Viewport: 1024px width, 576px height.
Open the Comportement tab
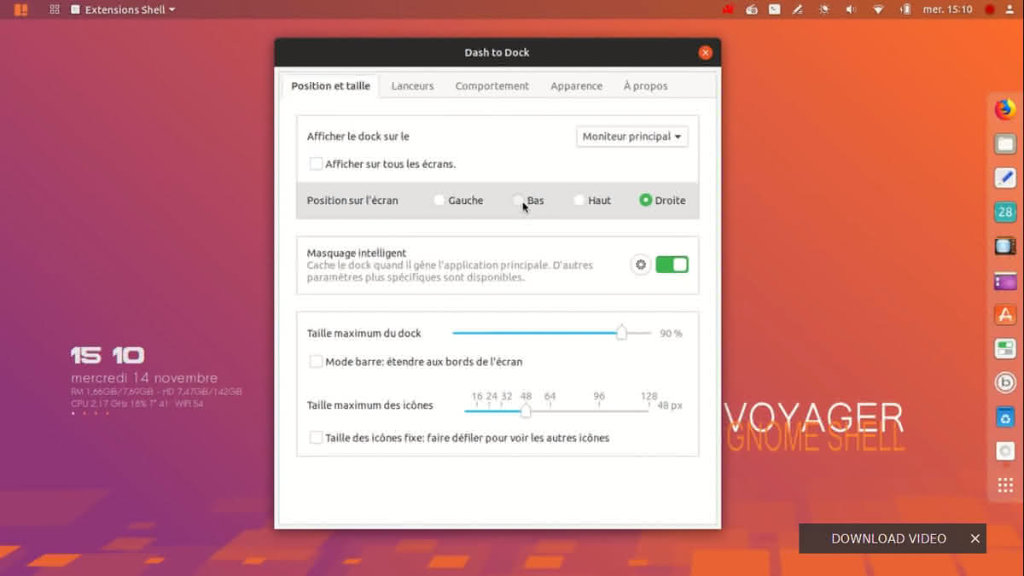coord(492,86)
